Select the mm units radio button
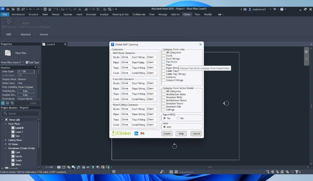The image size is (313, 181). point(164,127)
